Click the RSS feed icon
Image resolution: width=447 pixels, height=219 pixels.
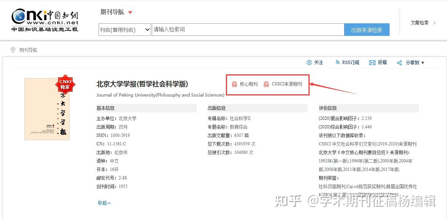click(337, 63)
